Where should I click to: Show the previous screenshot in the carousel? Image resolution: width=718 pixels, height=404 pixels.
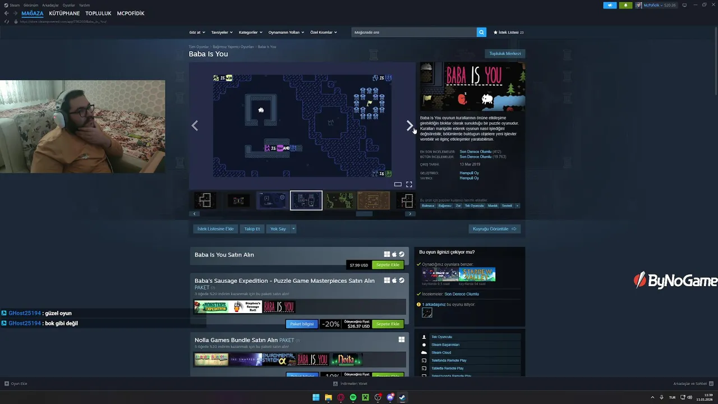pos(195,126)
